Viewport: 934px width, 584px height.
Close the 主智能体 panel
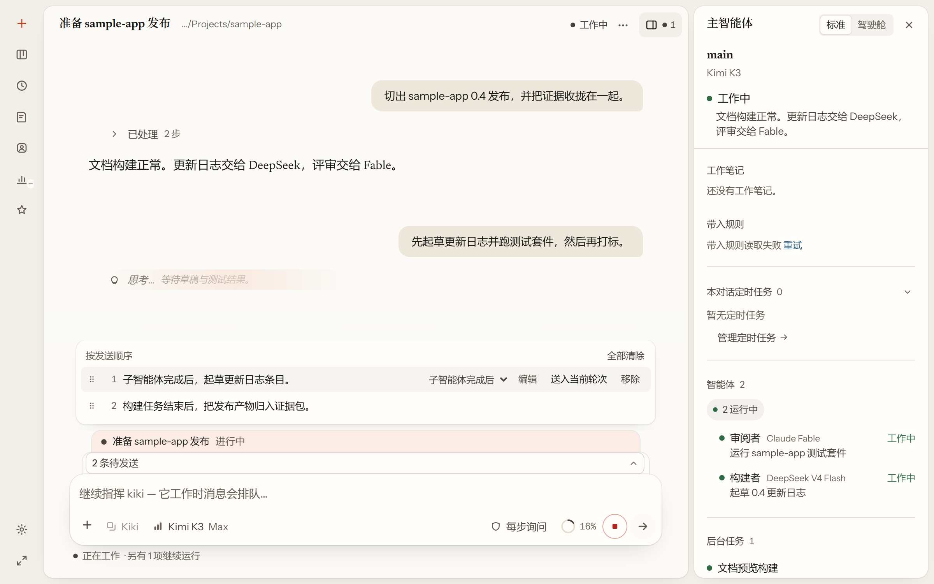pyautogui.click(x=909, y=25)
